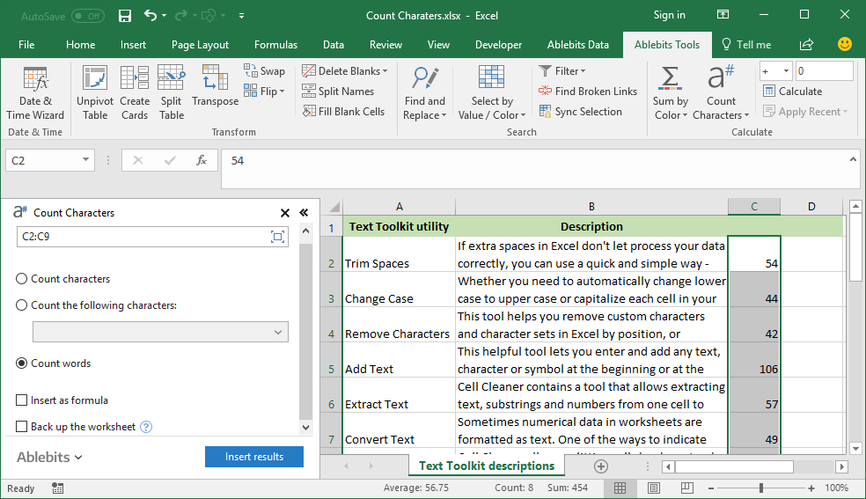This screenshot has width=866, height=499.
Task: Click the Swap ranges tool
Action: pos(264,70)
